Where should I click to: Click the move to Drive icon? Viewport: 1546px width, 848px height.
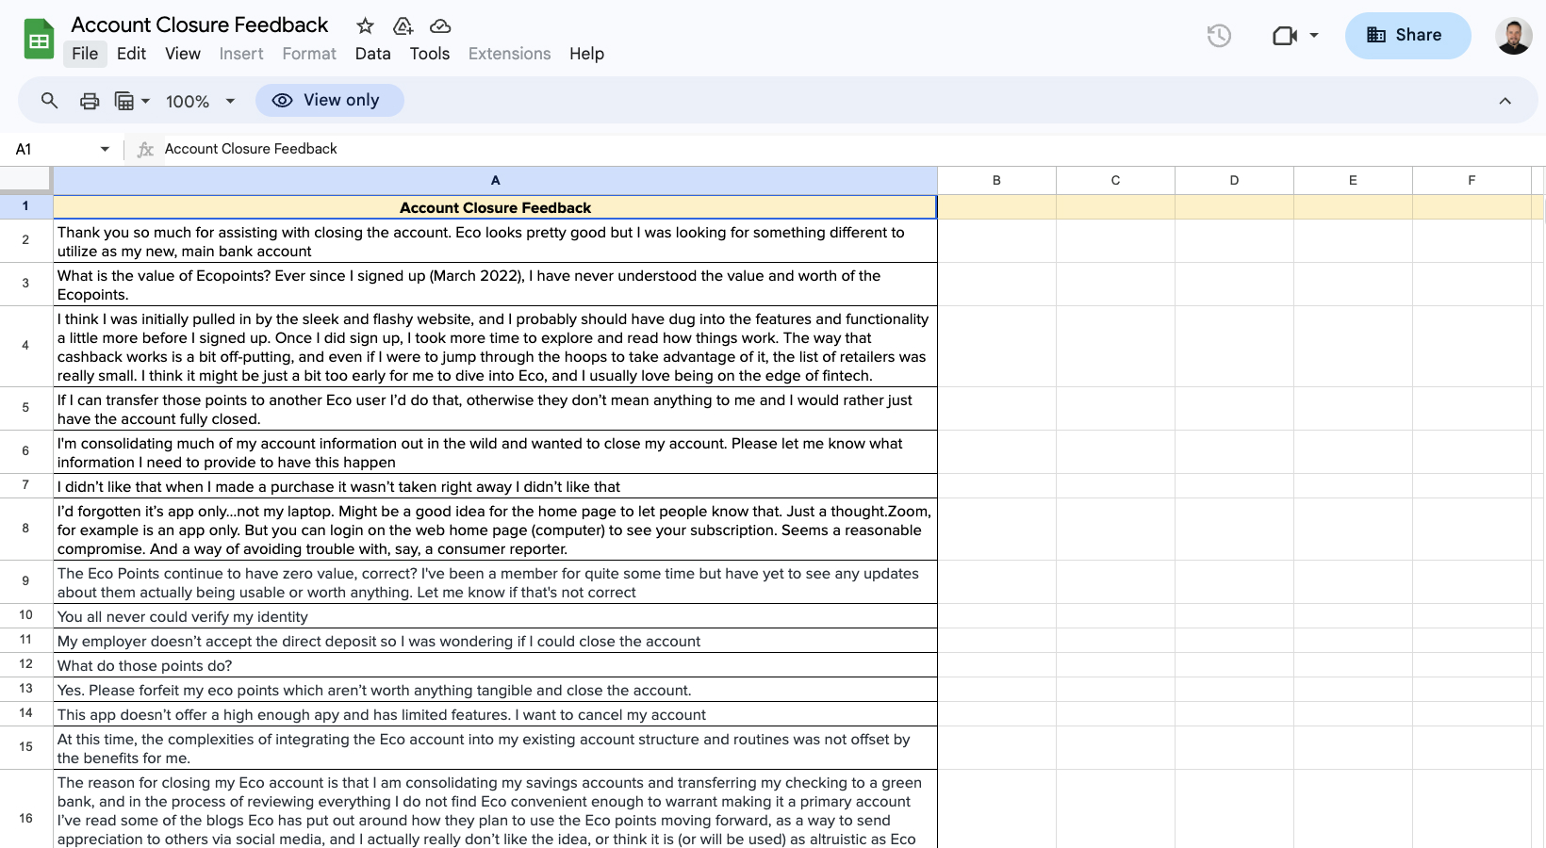click(403, 26)
